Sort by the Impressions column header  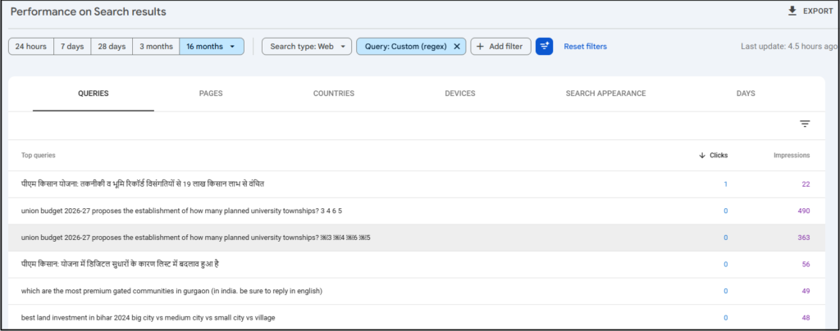791,155
